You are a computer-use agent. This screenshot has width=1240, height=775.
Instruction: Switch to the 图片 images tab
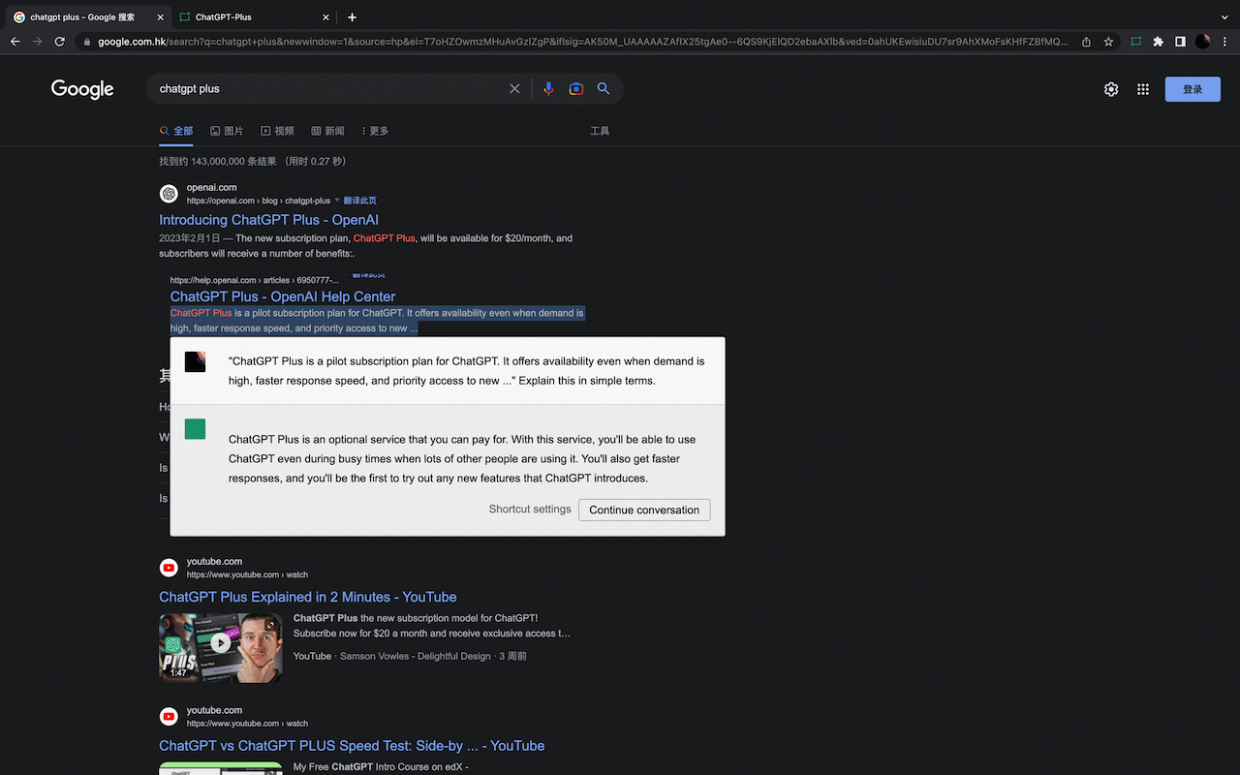click(227, 131)
